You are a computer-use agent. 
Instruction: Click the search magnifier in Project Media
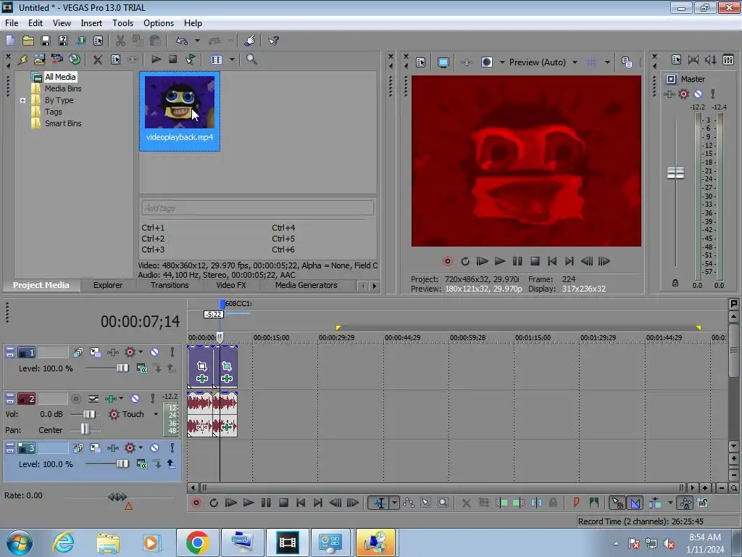(x=251, y=59)
